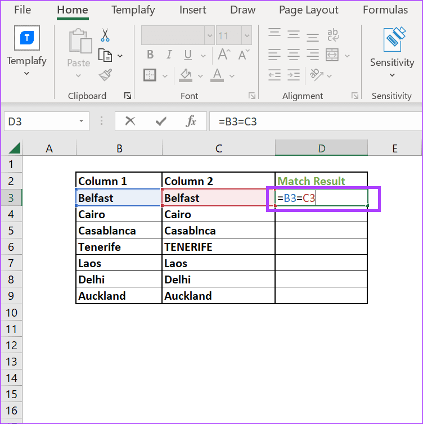Viewport: 423px width, 424px height.
Task: Open the Copy options dropdown
Action: [120, 56]
